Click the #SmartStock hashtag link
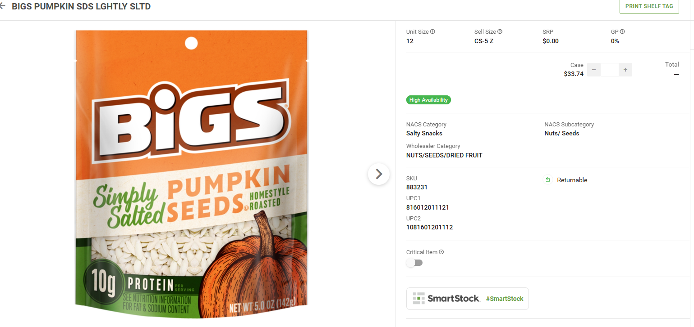 pos(505,299)
